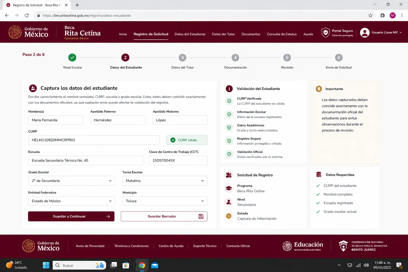Image resolution: width=408 pixels, height=272 pixels.
Task: Click the shield icon next to Información Escolar
Action: pos(229,114)
